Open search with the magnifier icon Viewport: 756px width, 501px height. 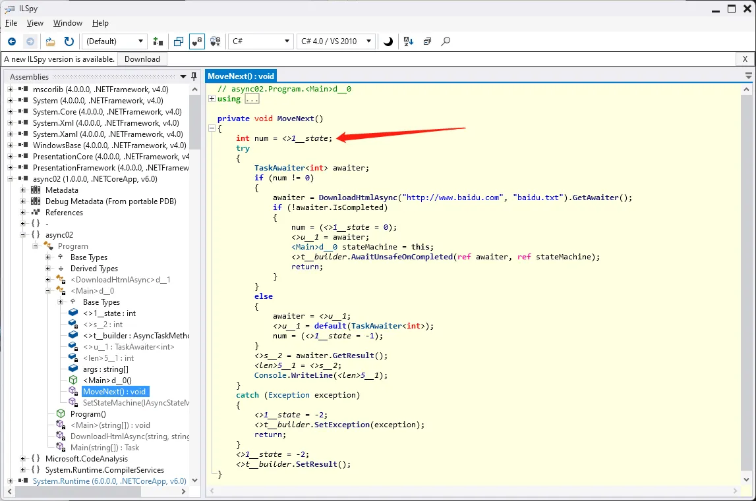point(446,41)
